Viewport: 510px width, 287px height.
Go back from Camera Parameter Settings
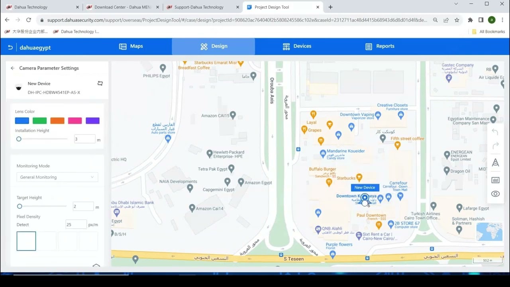pyautogui.click(x=13, y=68)
